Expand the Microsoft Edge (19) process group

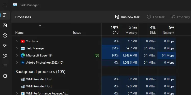coord(17,55)
